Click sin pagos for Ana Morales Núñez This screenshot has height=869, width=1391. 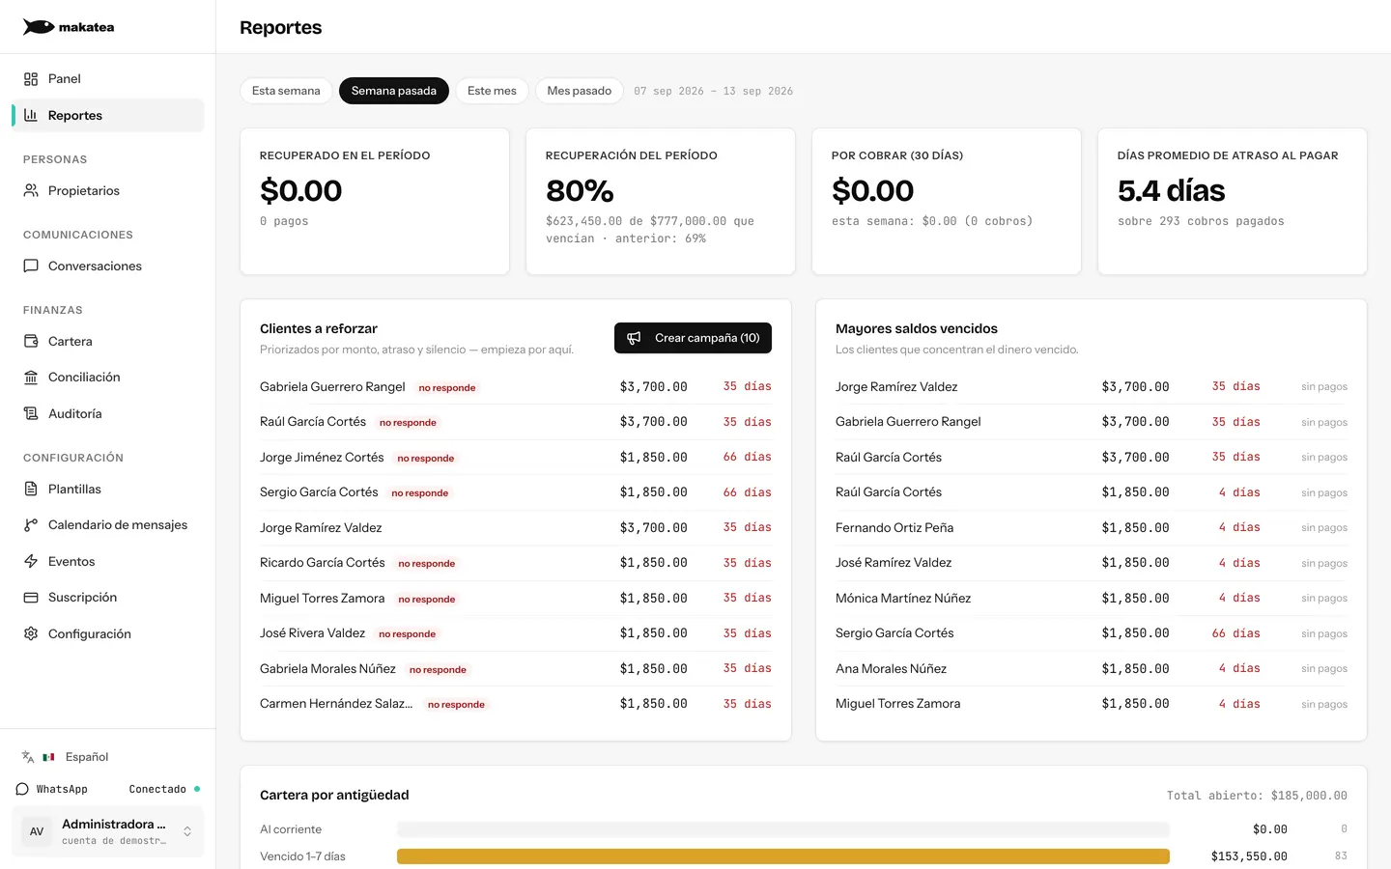[1324, 669]
